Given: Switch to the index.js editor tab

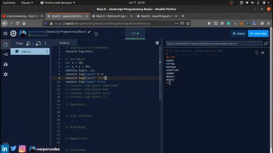Looking at the screenshot, I should click(x=64, y=43).
